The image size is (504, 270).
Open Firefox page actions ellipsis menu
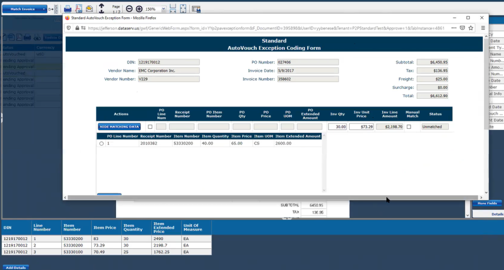coord(454,28)
